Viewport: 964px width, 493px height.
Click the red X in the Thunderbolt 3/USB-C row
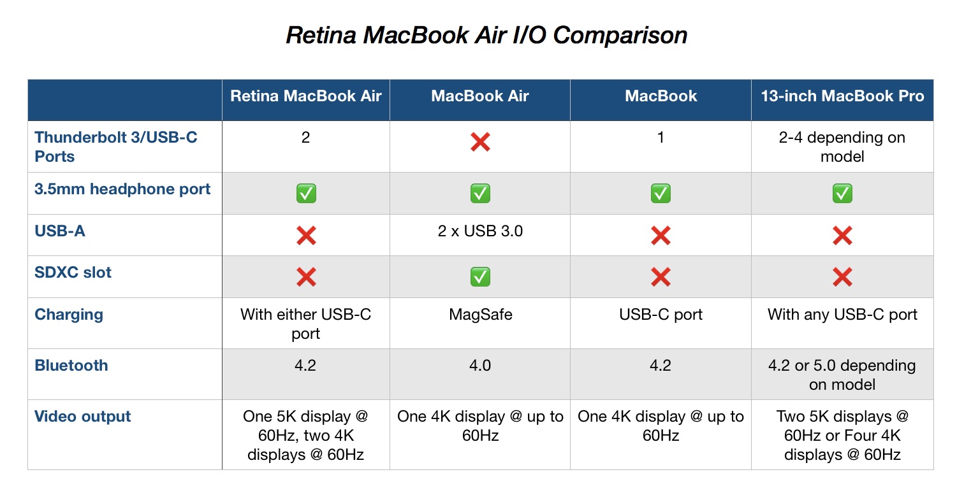coord(480,142)
